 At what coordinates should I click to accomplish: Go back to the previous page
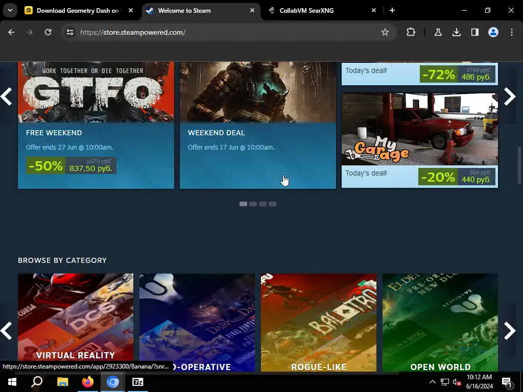tap(11, 32)
